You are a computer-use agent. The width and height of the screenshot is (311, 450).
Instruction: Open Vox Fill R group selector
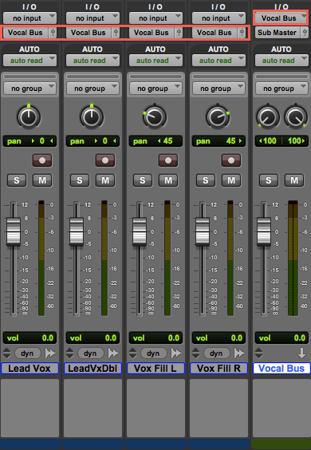pos(219,89)
